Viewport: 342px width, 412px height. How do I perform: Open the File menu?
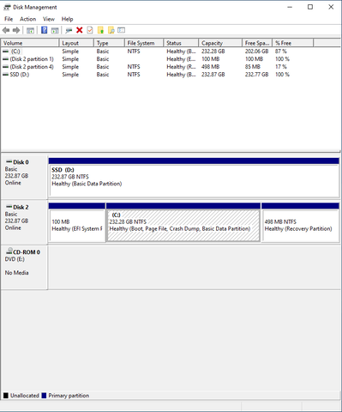[9, 19]
